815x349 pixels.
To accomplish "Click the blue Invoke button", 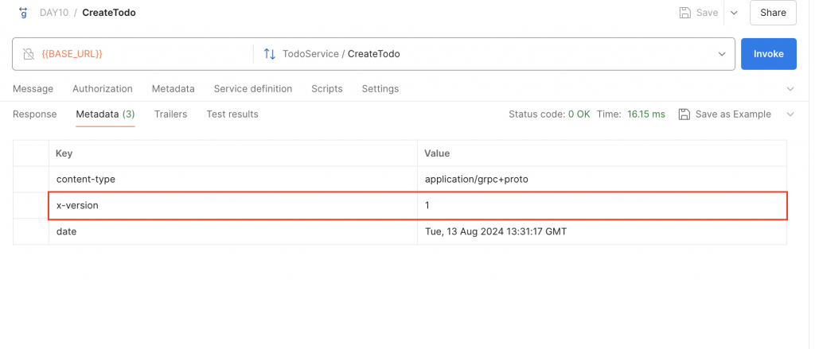I will [x=769, y=54].
